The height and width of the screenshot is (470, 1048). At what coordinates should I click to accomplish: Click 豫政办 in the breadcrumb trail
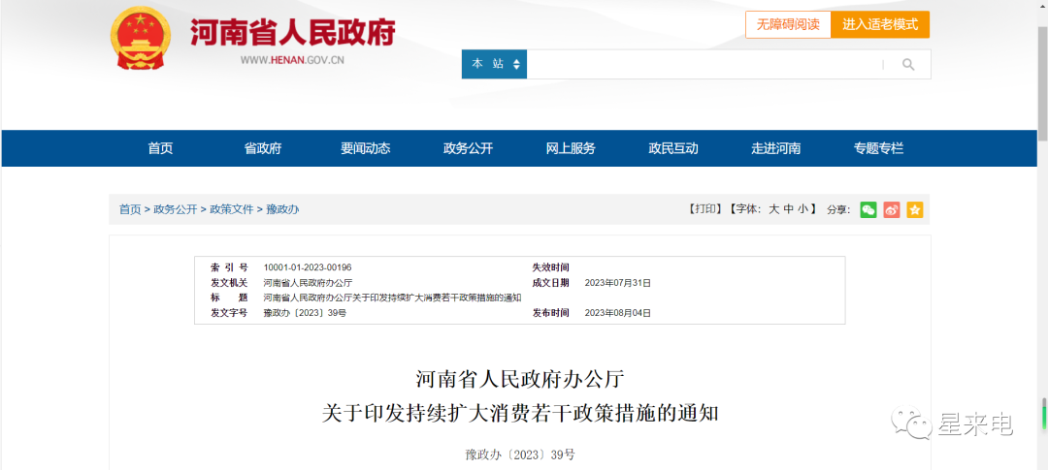(x=282, y=209)
